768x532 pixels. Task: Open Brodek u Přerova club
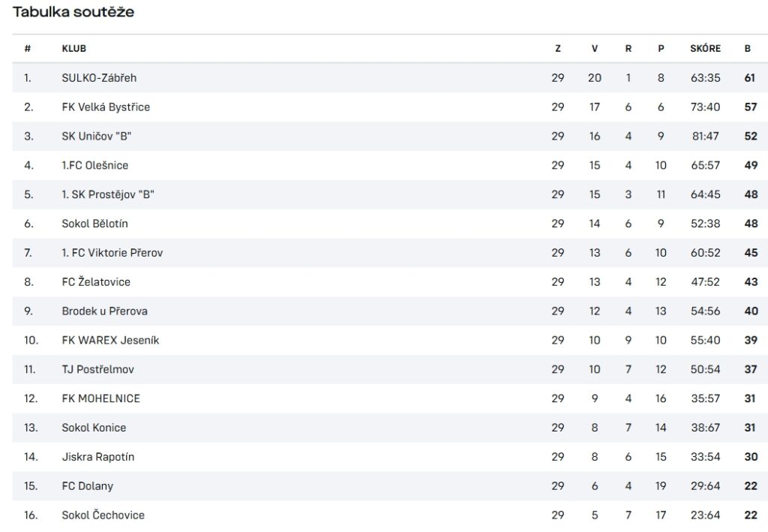pos(104,311)
